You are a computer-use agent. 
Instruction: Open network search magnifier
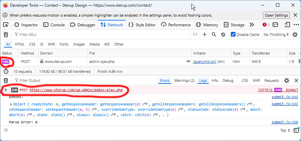214,35
